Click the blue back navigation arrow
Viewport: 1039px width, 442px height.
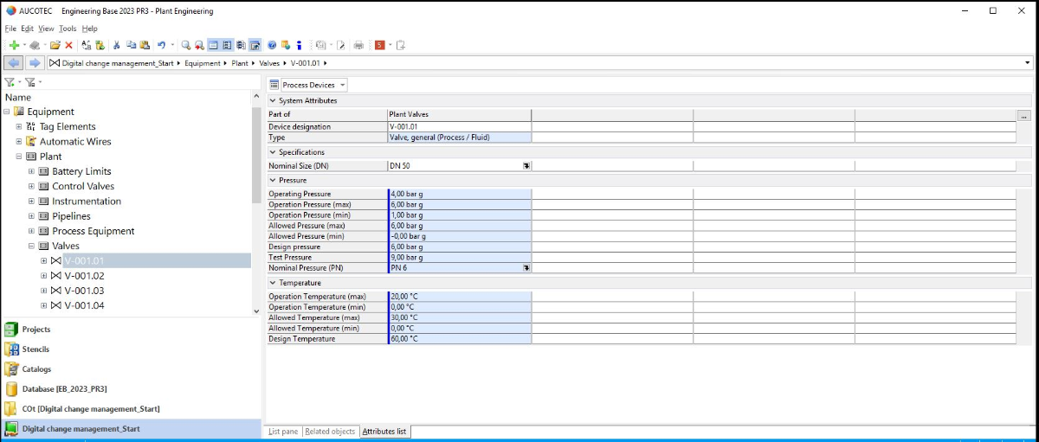click(14, 63)
